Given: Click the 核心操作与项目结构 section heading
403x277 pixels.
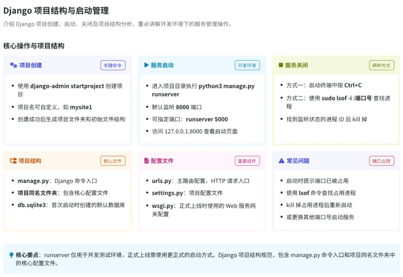Looking at the screenshot, I should pyautogui.click(x=34, y=46).
